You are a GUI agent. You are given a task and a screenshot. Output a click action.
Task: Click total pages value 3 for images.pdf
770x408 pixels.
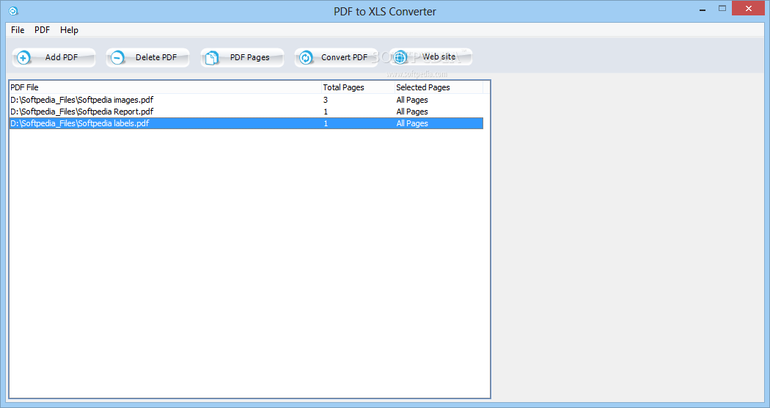325,100
